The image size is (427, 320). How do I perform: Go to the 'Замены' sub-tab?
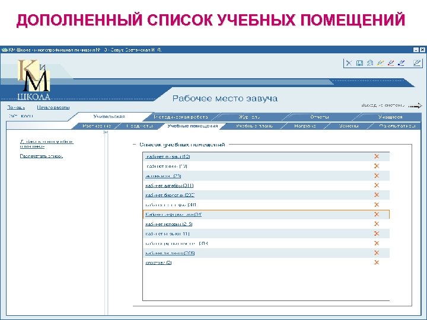click(x=349, y=126)
